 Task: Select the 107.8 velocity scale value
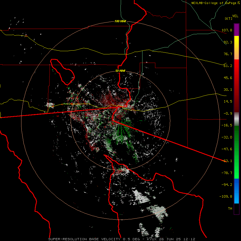227,30
